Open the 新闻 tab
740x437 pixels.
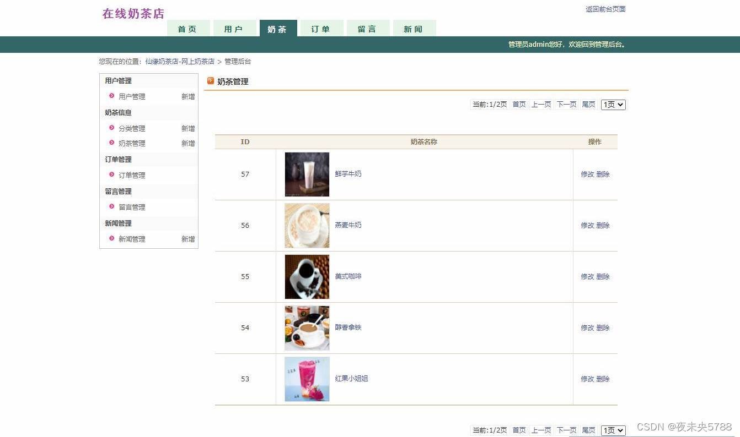pos(414,29)
